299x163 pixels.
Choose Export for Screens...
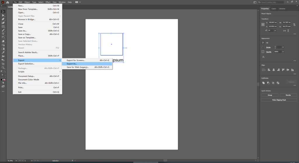point(87,60)
